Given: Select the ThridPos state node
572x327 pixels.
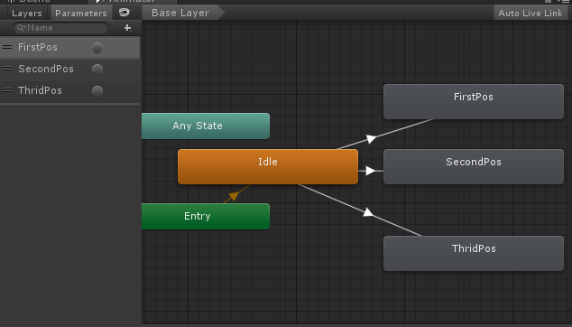Looking at the screenshot, I should click(474, 254).
